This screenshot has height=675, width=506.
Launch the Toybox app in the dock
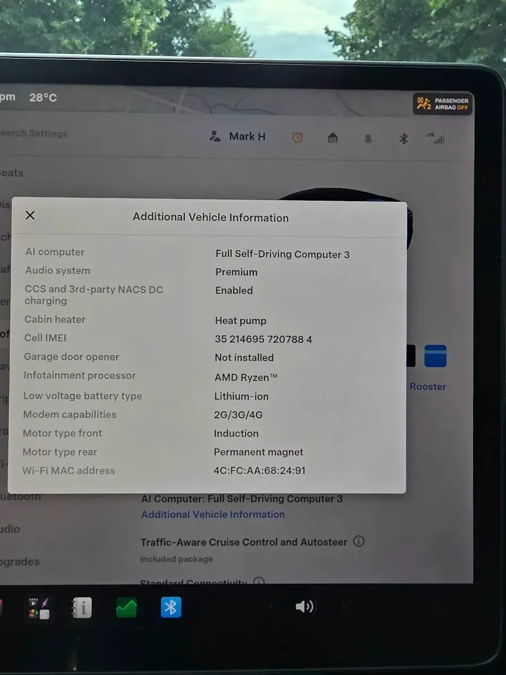click(39, 608)
